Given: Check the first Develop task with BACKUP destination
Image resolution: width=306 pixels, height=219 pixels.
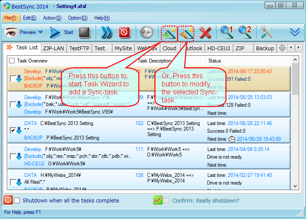Looking at the screenshot, I should coord(13,79).
